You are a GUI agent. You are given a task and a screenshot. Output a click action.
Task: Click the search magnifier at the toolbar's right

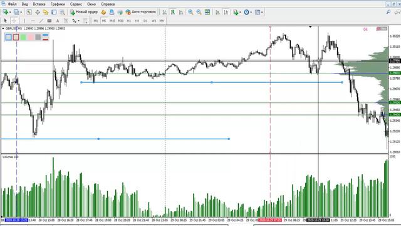388,12
